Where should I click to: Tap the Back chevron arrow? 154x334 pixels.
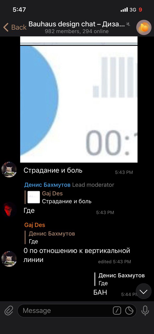(x=6, y=27)
